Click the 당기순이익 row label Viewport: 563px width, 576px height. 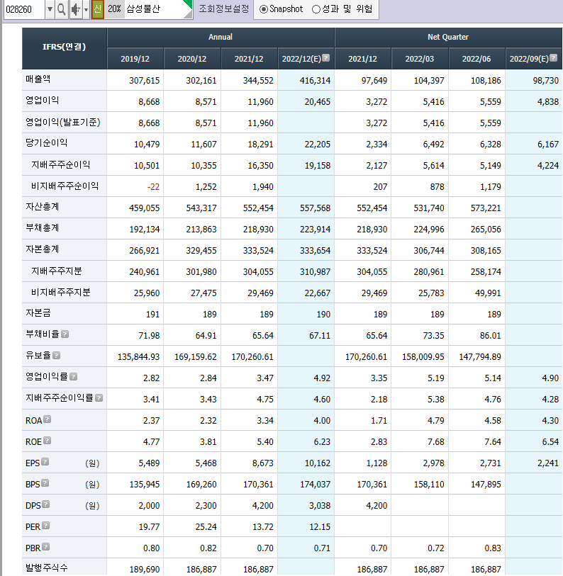click(x=46, y=143)
